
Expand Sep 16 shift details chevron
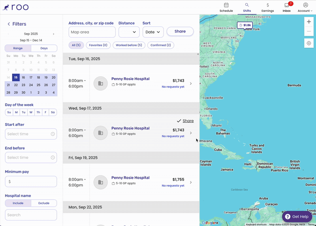[x=191, y=84]
